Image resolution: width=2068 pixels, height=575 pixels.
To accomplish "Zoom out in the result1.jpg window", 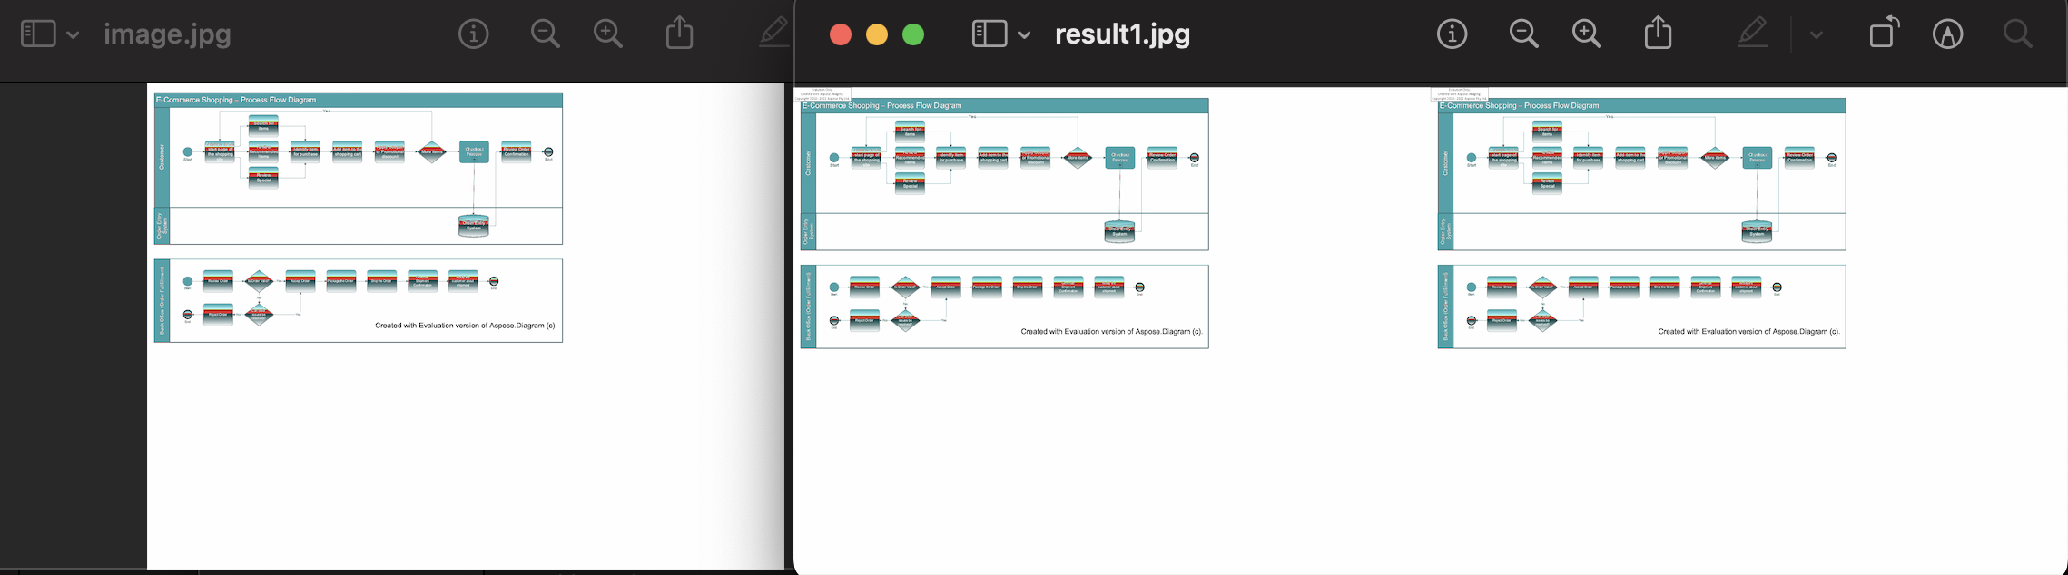I will pyautogui.click(x=1523, y=34).
